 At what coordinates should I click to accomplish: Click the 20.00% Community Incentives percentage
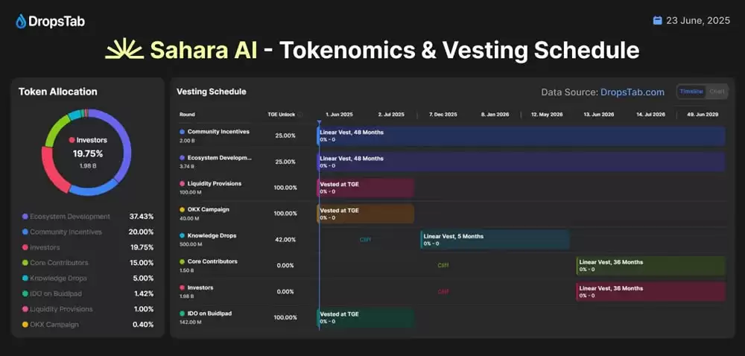(141, 232)
